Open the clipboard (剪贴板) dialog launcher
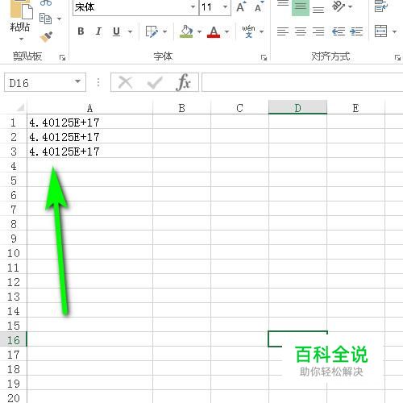The width and height of the screenshot is (403, 403). [x=62, y=57]
